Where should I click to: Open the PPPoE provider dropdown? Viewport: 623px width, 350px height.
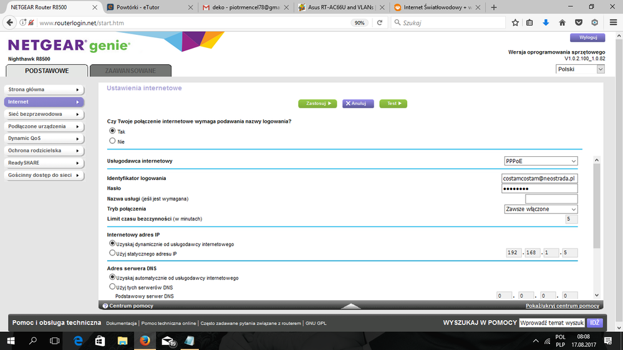[540, 161]
